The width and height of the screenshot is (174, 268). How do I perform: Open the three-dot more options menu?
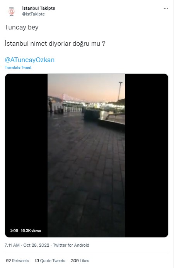(x=165, y=9)
